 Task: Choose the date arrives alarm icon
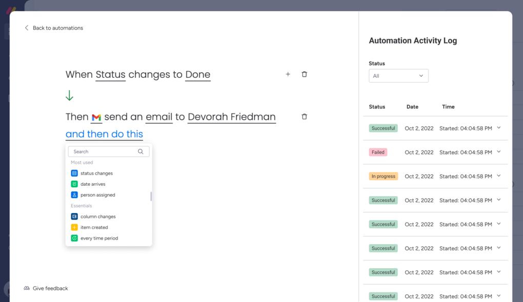tap(74, 184)
